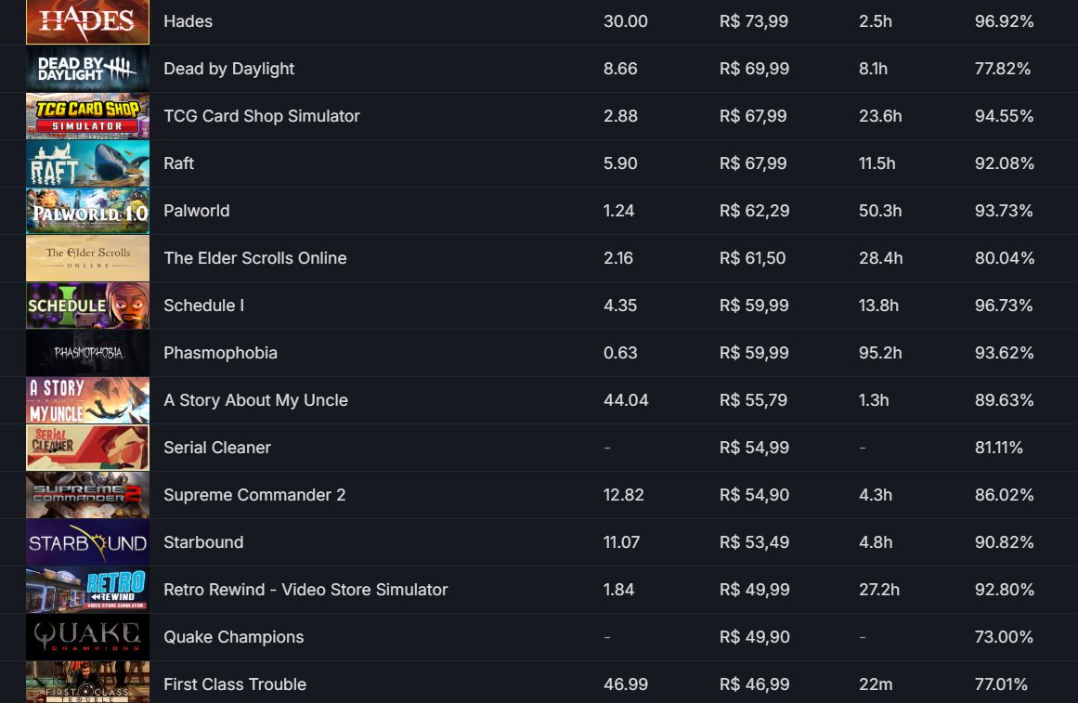Image resolution: width=1078 pixels, height=703 pixels.
Task: Click Retro Rewind - Video Store Simulator title
Action: [x=305, y=591]
